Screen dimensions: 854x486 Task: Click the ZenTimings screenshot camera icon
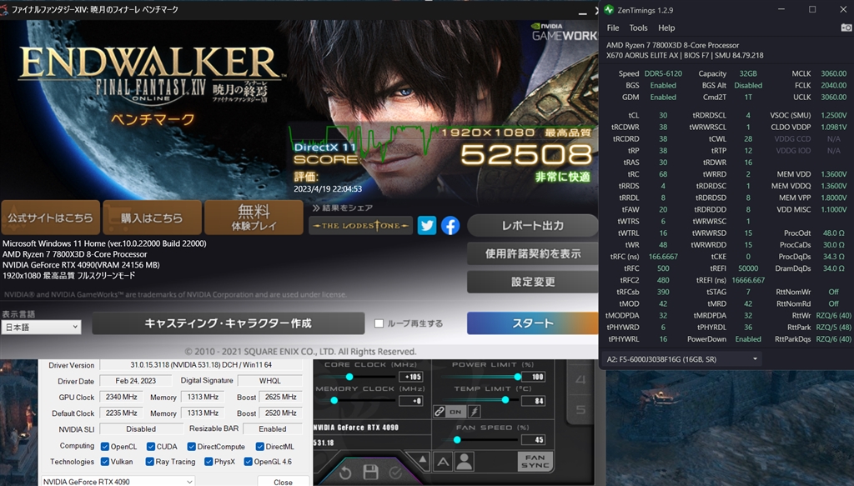coord(846,28)
